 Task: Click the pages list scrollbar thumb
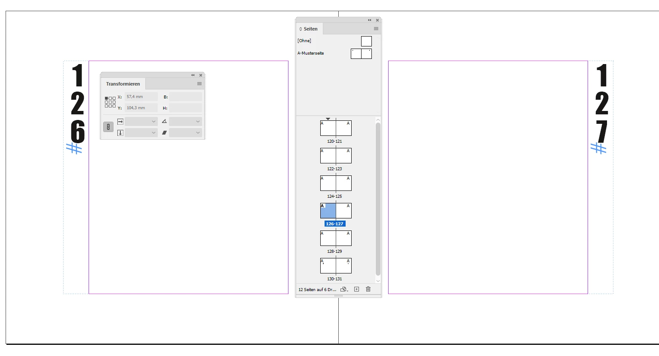[x=378, y=199]
